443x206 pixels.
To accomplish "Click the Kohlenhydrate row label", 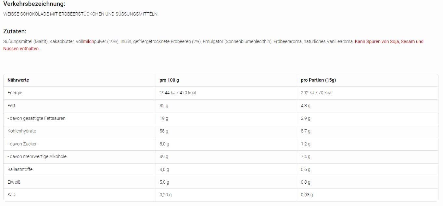I will (x=22, y=131).
